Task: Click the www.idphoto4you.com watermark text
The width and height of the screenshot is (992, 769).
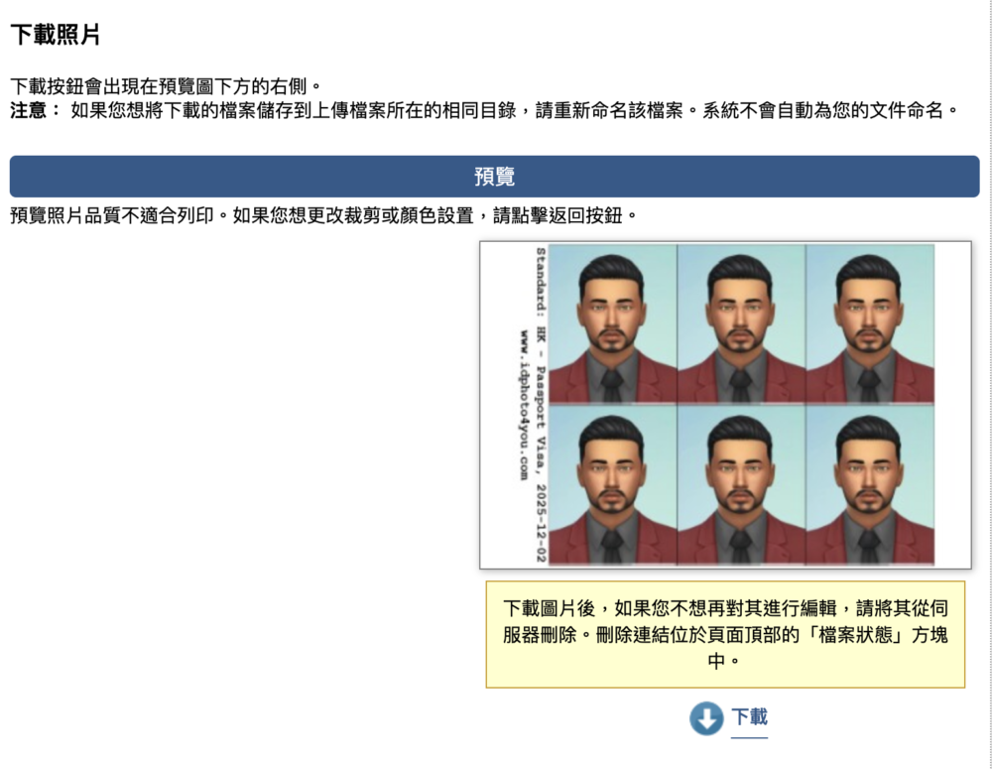Action: pyautogui.click(x=521, y=407)
